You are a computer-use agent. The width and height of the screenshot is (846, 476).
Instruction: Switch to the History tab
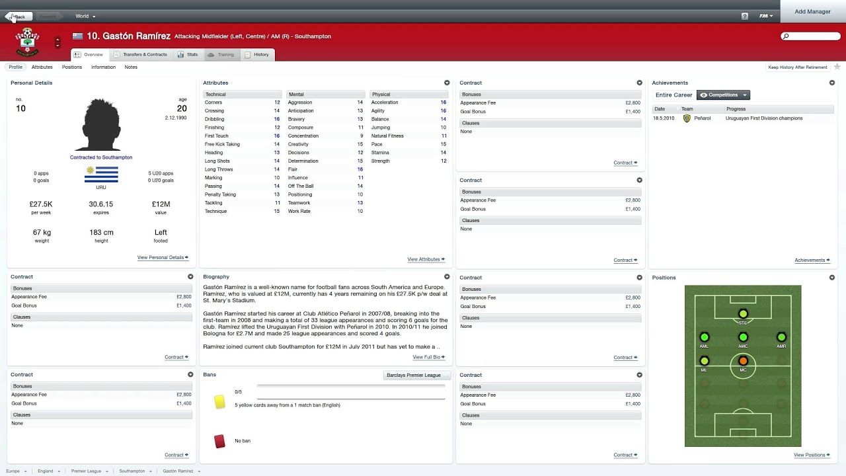(257, 55)
